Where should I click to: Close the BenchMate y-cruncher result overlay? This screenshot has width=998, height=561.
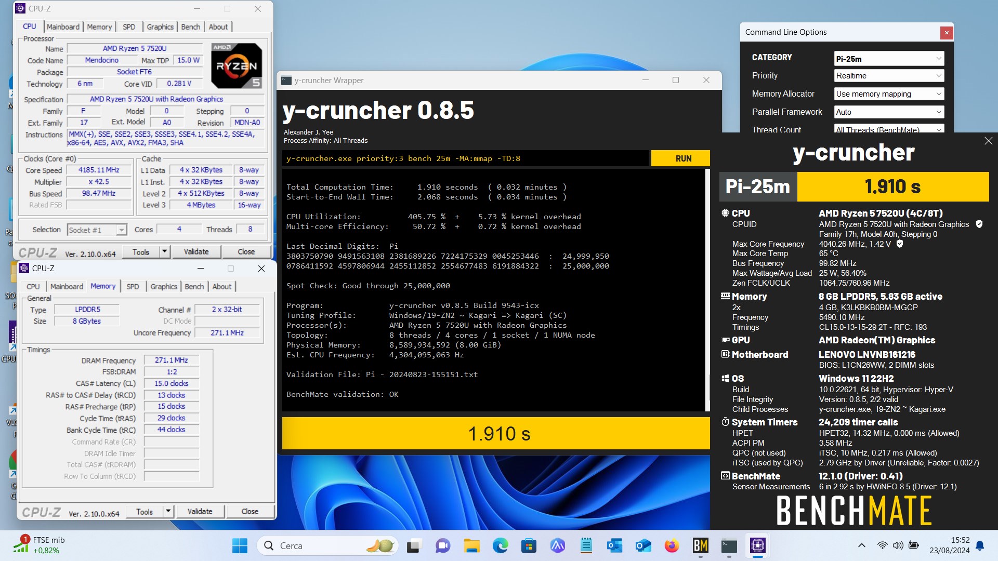point(988,141)
